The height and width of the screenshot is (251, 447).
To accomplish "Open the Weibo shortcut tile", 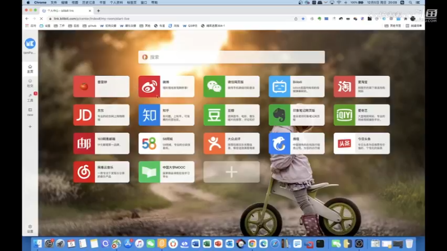I will 166,86.
